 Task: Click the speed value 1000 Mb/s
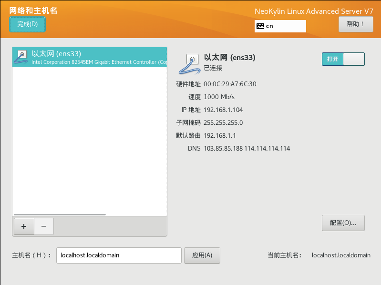219,97
